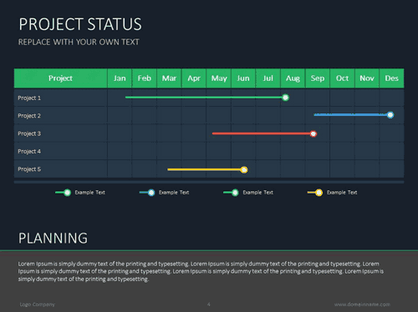Open the www.domainname.com footer link
The height and width of the screenshot is (312, 418).
362,304
